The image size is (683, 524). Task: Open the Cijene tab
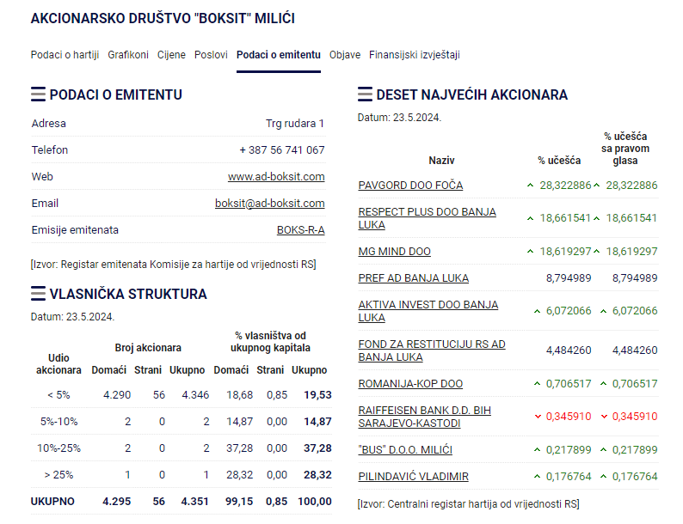coord(171,55)
